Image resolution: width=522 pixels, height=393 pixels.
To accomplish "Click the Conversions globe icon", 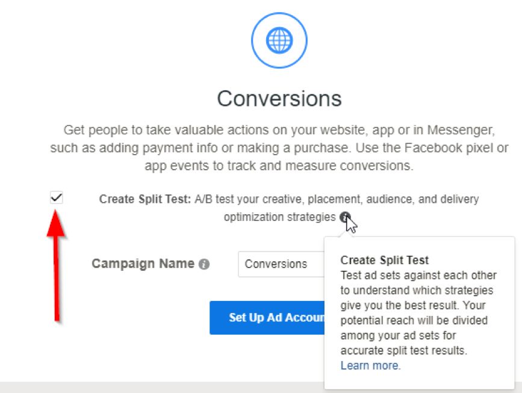I will [279, 40].
